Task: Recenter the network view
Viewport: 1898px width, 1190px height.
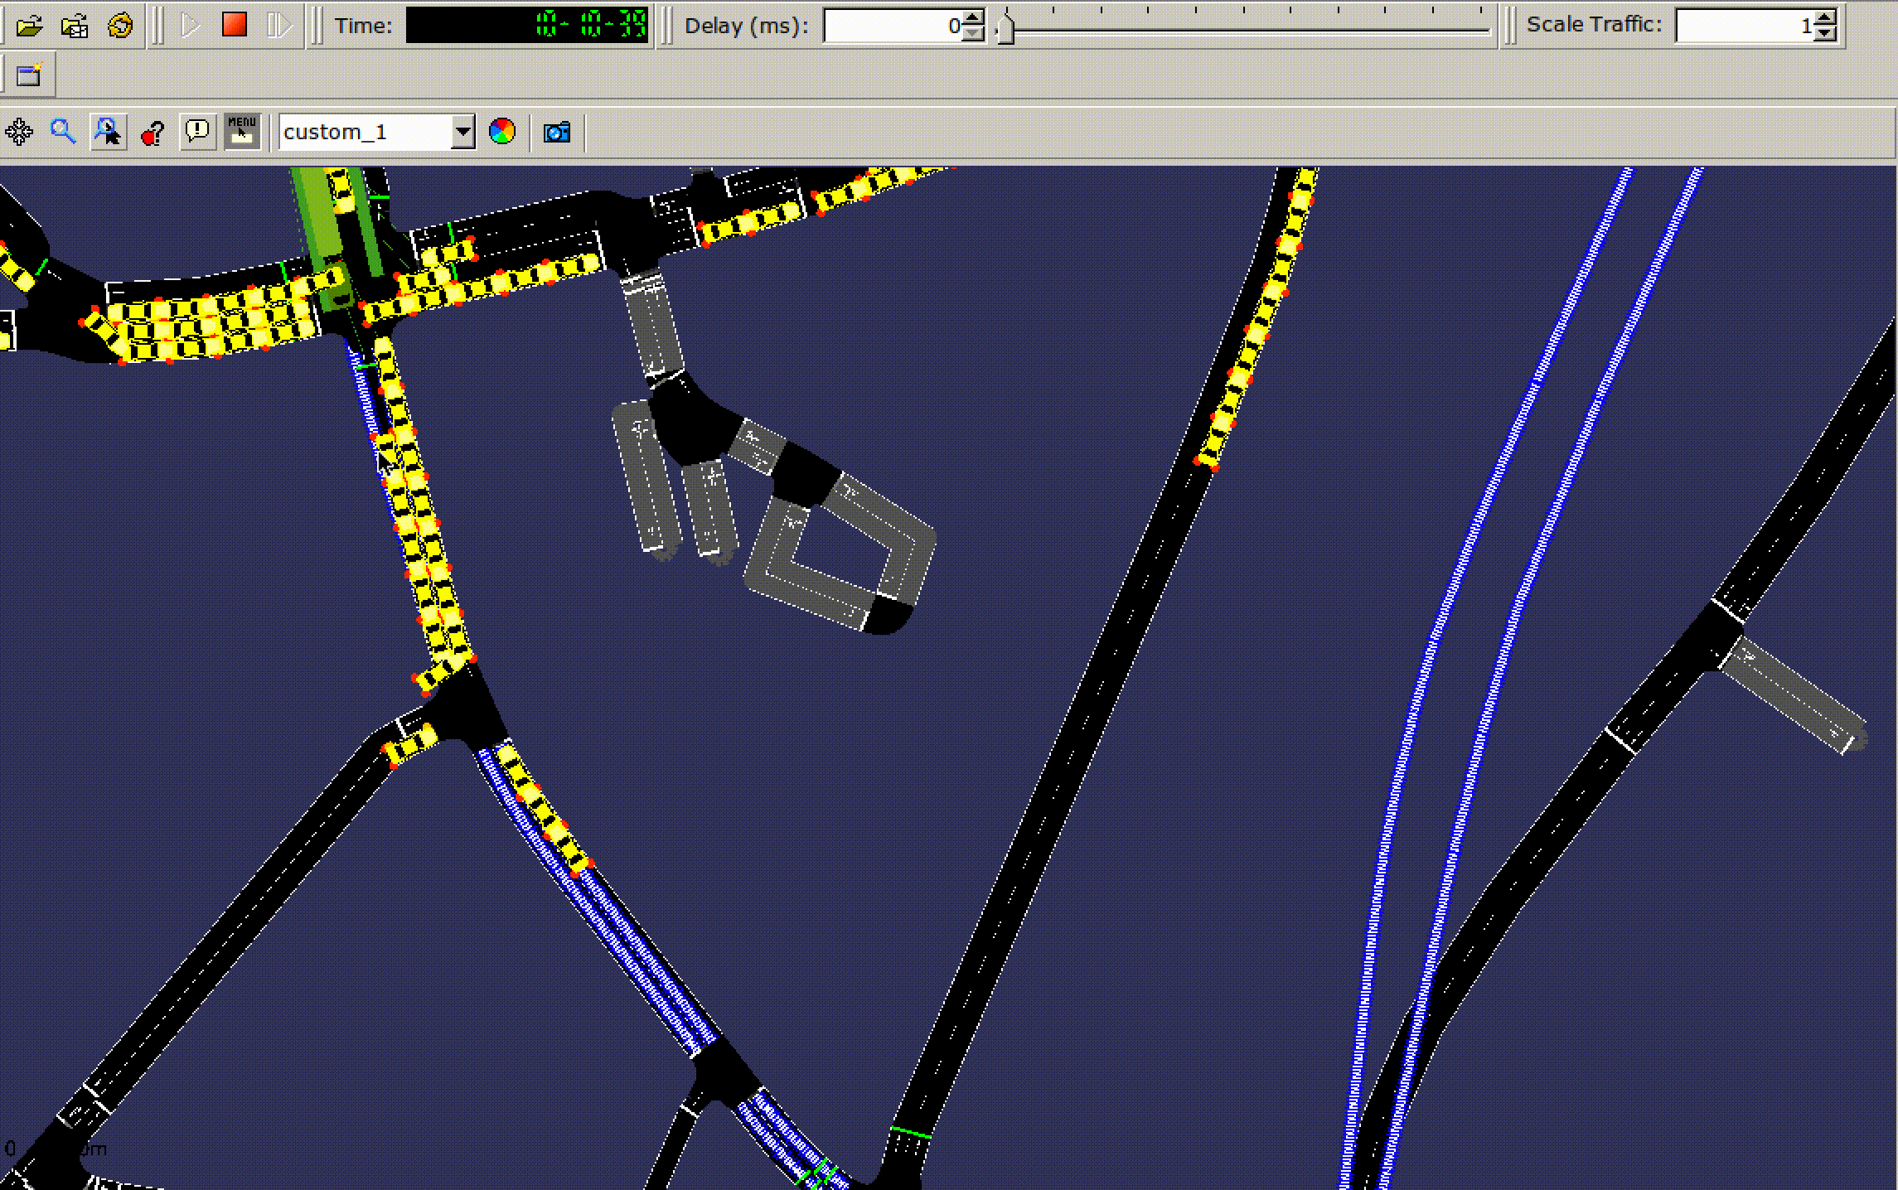Action: (x=18, y=131)
